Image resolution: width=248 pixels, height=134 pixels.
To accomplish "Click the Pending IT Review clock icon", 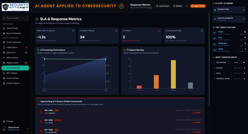I will [x=116, y=31].
